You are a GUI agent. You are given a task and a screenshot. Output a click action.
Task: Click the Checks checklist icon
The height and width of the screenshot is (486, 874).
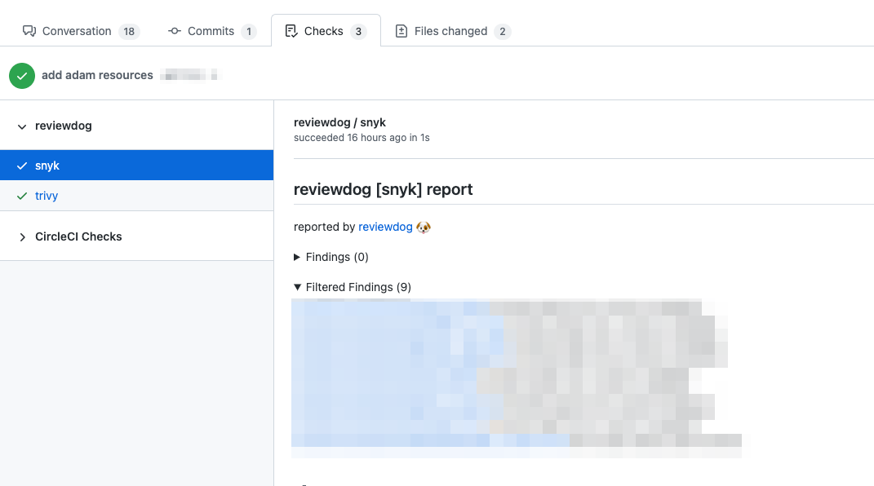pyautogui.click(x=291, y=31)
